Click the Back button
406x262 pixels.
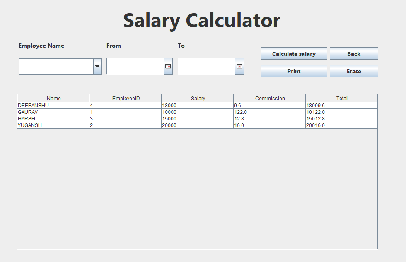pos(354,53)
